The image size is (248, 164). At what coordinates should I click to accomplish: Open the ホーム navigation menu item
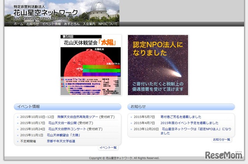18,24
